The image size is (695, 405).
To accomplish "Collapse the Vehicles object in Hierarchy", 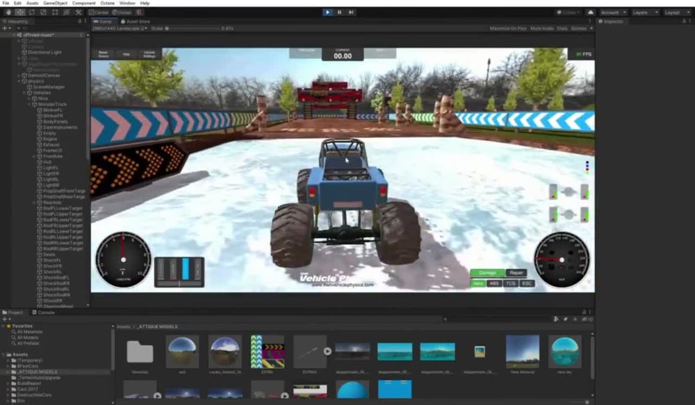I will click(x=24, y=93).
